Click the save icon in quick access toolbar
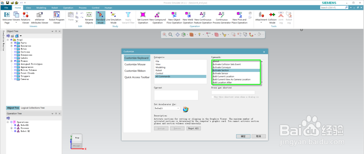This screenshot has height=154, width=364. [7, 3]
